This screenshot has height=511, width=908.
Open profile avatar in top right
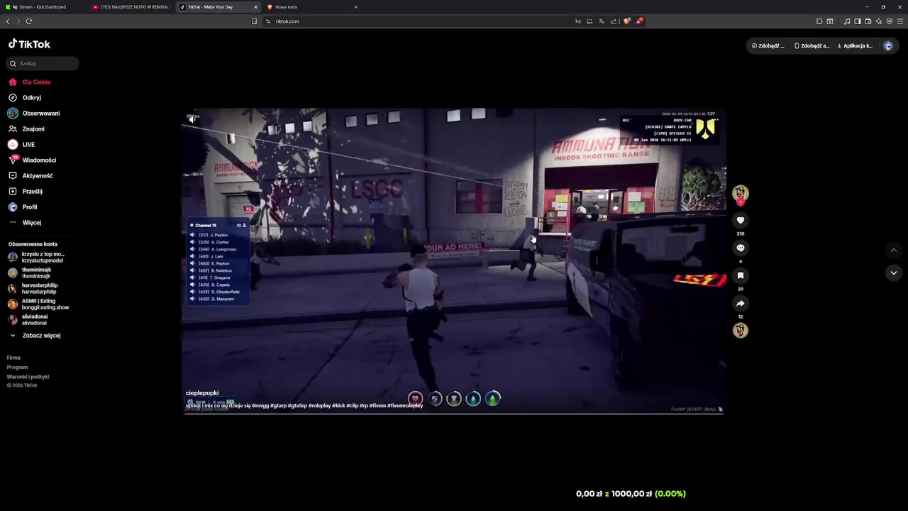point(888,46)
